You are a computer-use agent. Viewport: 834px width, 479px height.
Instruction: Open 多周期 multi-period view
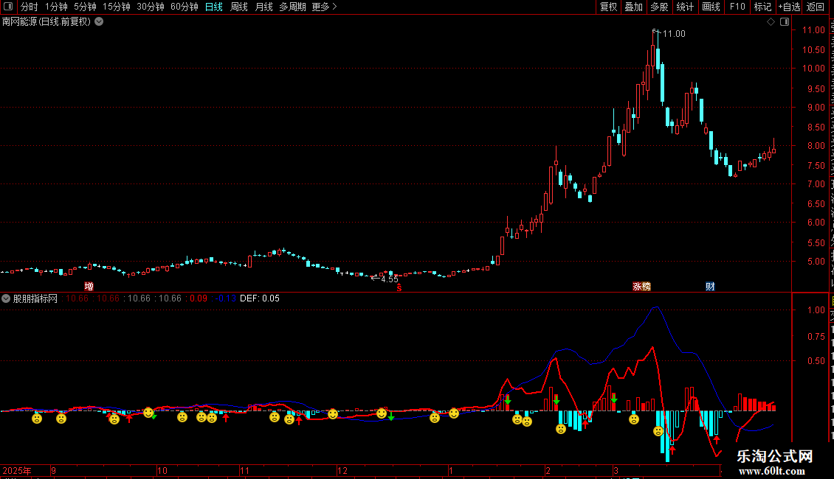292,7
